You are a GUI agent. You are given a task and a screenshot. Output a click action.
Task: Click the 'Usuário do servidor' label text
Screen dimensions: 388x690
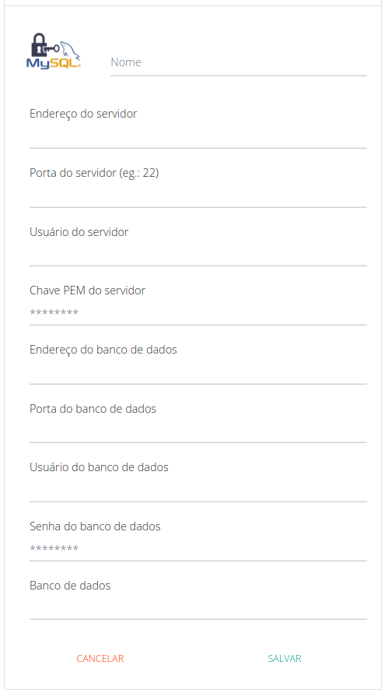79,232
